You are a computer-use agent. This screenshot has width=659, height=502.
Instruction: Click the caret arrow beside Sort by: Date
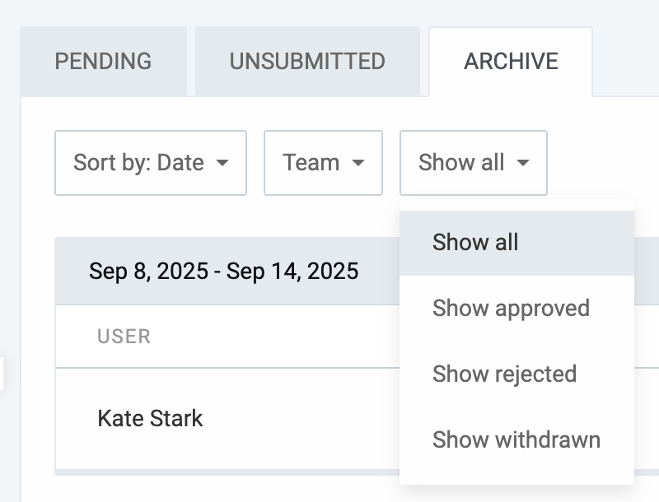[x=222, y=163]
